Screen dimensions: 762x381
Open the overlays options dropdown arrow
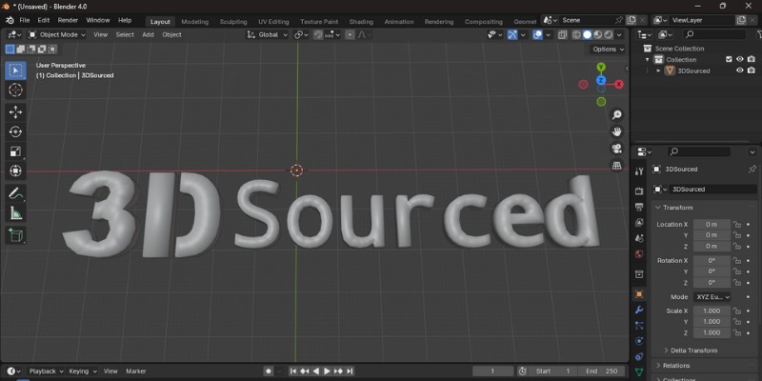(549, 34)
